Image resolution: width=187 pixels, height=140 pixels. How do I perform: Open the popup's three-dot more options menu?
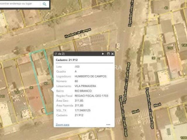pos(108,125)
